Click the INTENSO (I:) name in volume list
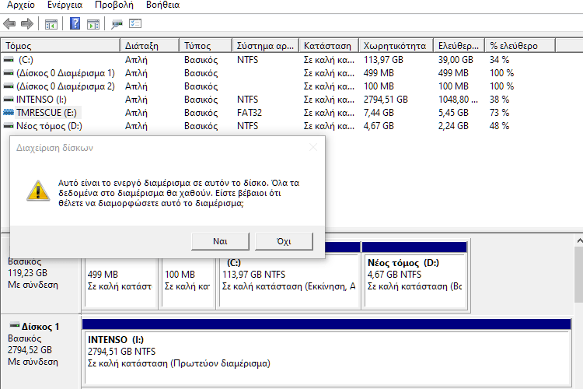The width and height of the screenshot is (583, 389). (x=41, y=100)
